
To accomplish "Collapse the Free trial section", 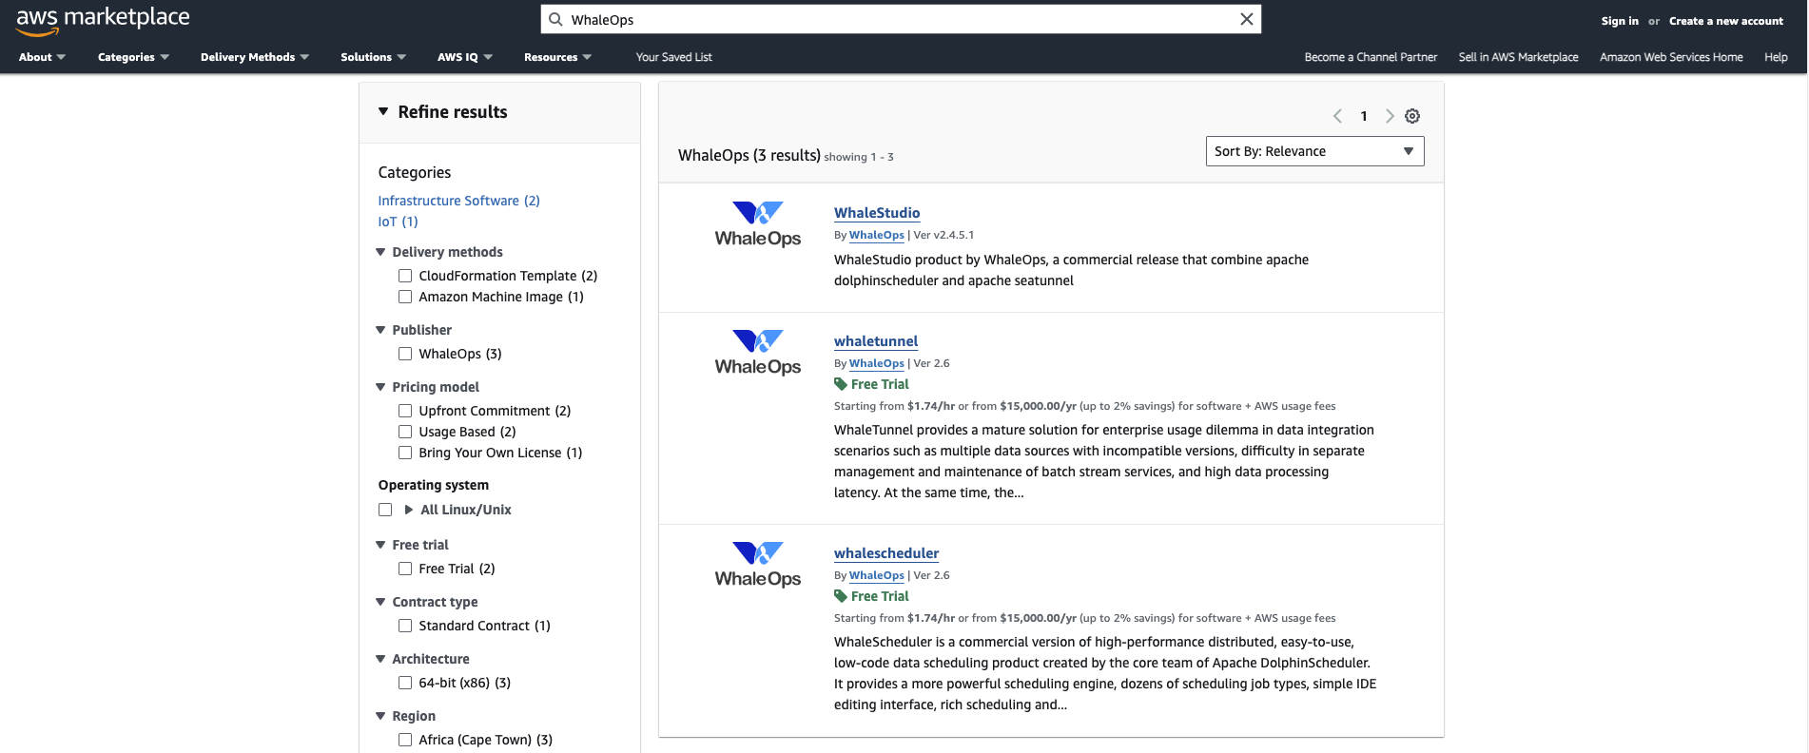I will click(380, 545).
